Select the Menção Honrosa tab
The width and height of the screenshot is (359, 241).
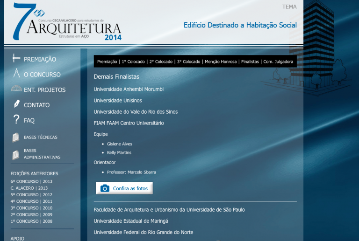(x=221, y=62)
